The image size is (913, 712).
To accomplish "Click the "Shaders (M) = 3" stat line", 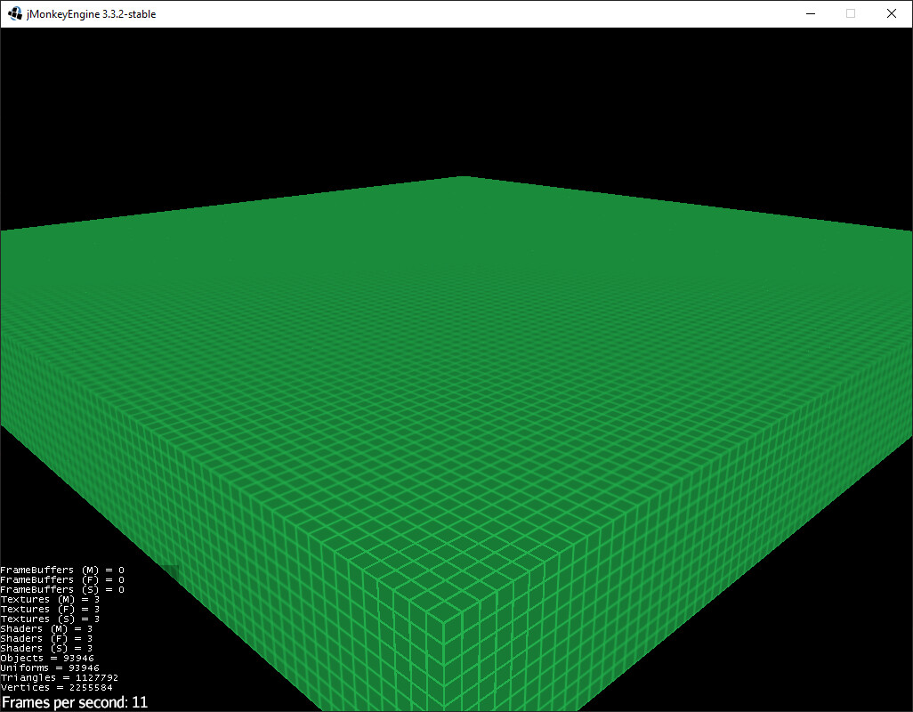I will click(46, 628).
